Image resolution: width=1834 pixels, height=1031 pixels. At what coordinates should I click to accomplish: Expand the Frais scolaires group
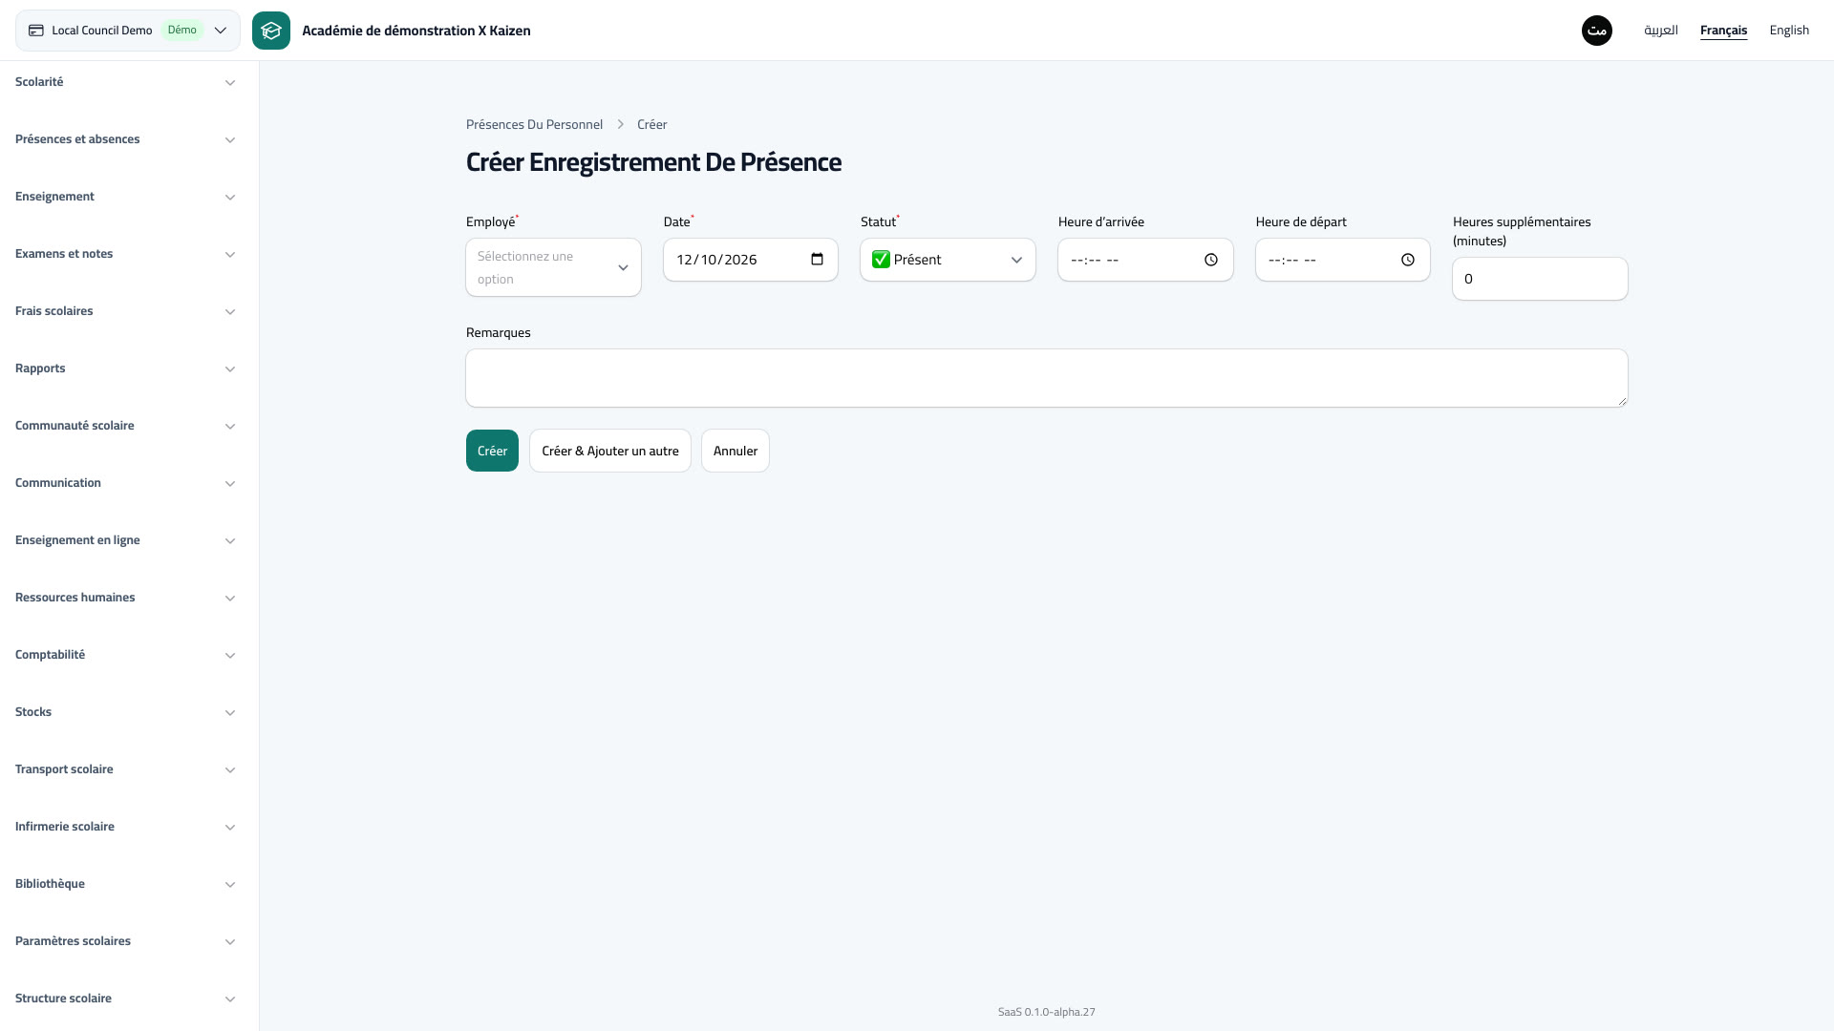[125, 311]
